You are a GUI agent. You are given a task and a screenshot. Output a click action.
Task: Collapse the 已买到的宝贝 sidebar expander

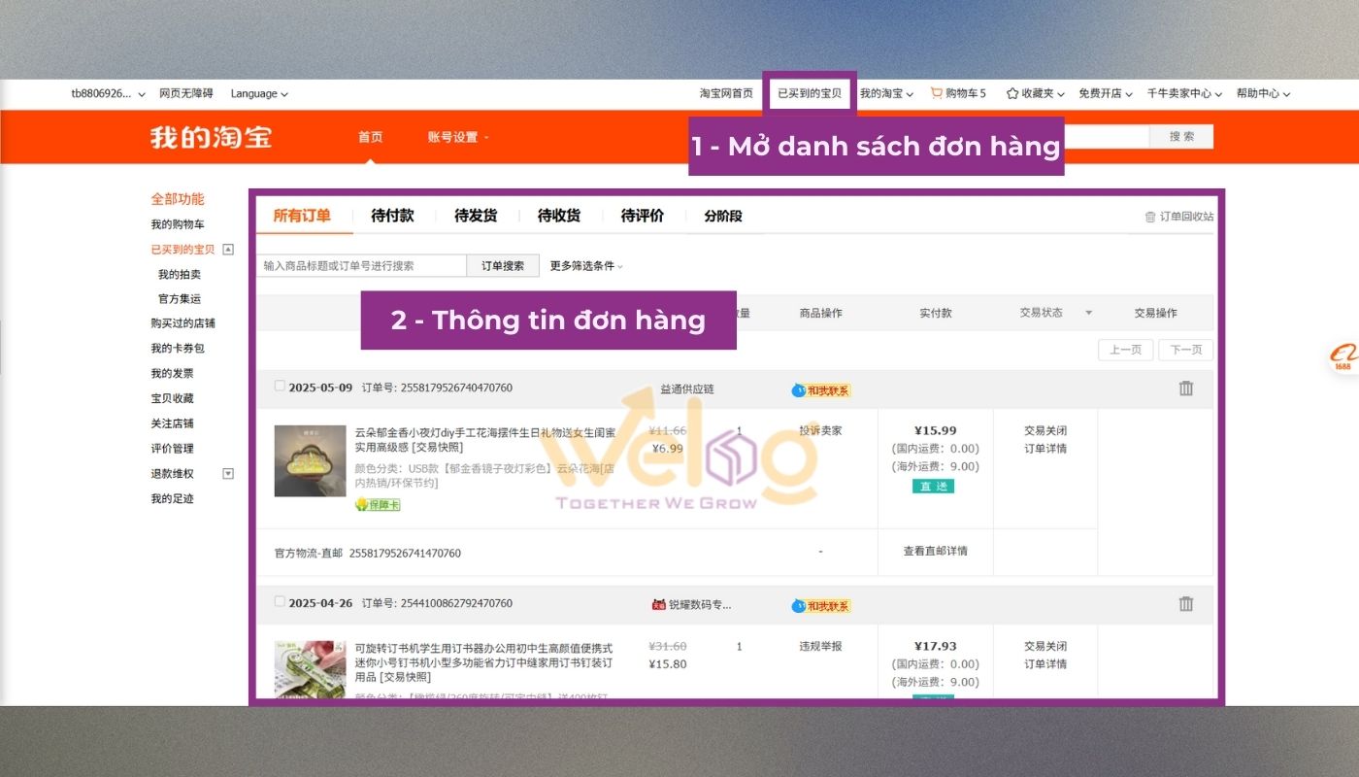(228, 250)
